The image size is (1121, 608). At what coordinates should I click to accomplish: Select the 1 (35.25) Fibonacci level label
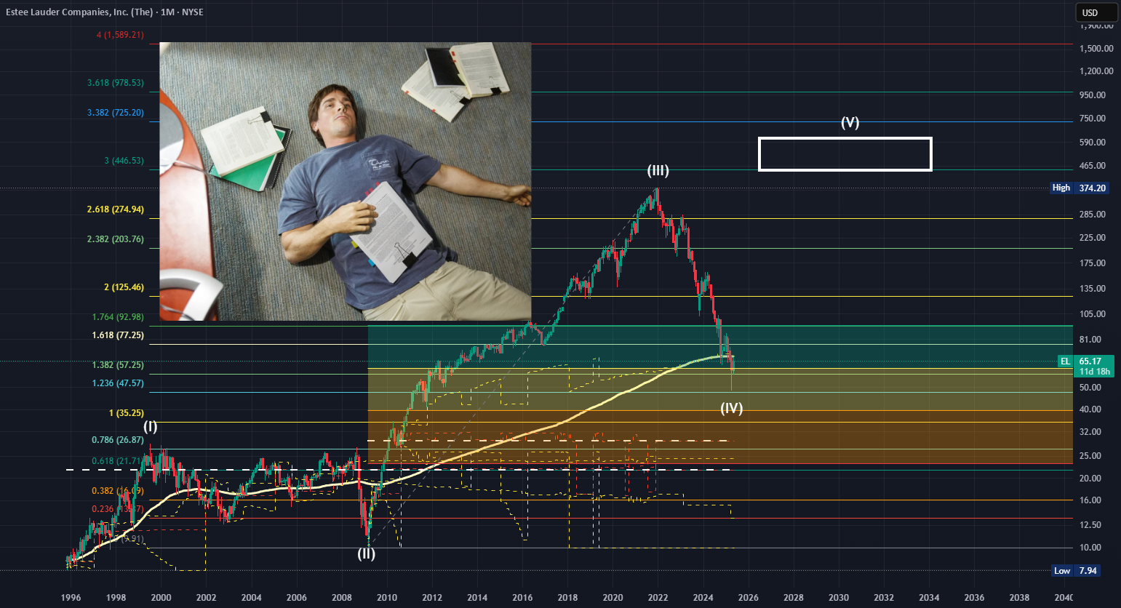(127, 413)
